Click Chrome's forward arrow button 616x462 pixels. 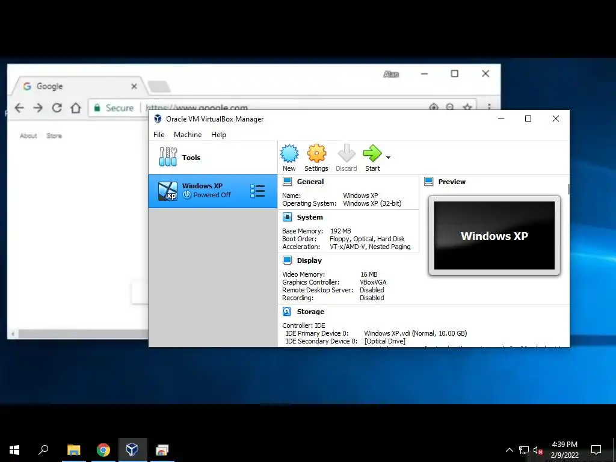38,108
